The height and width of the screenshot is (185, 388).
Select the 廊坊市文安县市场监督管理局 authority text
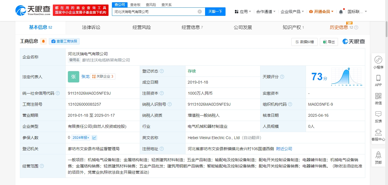pyautogui.click(x=94, y=149)
